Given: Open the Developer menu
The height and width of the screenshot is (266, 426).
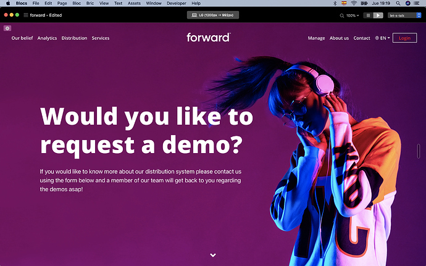Looking at the screenshot, I should pyautogui.click(x=176, y=3).
